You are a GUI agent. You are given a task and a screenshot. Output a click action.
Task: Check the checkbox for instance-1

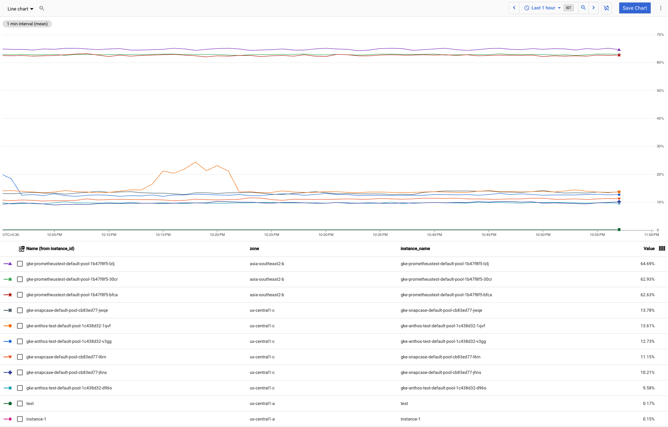[x=20, y=419]
